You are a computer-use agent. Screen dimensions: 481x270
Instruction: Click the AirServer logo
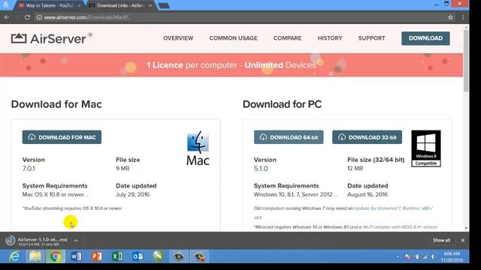pos(52,38)
